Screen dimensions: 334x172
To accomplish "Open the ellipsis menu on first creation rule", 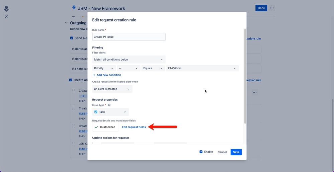I will (255, 92).
